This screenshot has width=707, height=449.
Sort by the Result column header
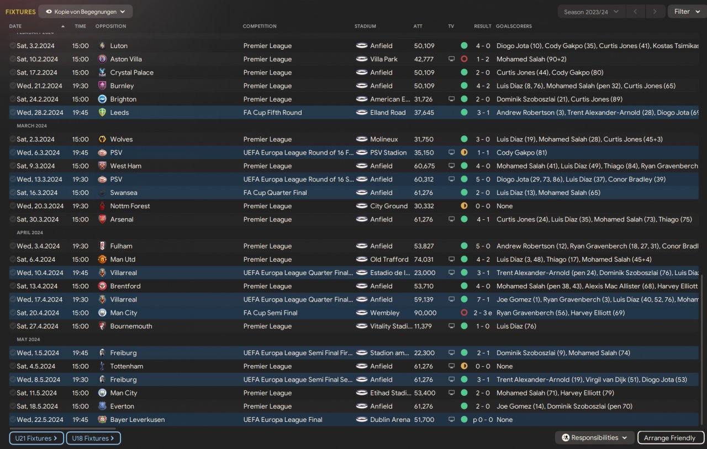click(x=482, y=26)
